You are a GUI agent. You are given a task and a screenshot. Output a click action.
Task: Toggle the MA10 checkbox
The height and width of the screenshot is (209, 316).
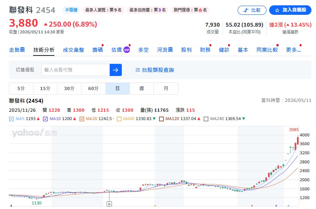click(x=45, y=119)
